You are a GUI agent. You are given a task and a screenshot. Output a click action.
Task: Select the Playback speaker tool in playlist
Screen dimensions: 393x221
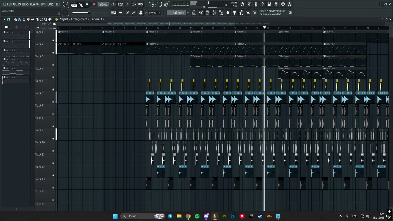point(50,19)
